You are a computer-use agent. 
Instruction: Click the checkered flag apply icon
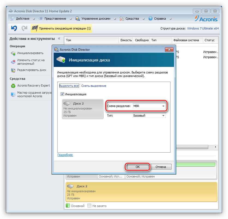coord(35,28)
